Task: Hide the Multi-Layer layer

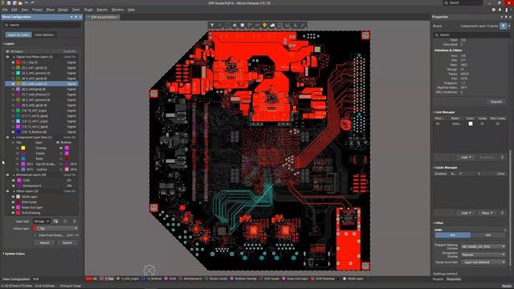Action: (13, 197)
